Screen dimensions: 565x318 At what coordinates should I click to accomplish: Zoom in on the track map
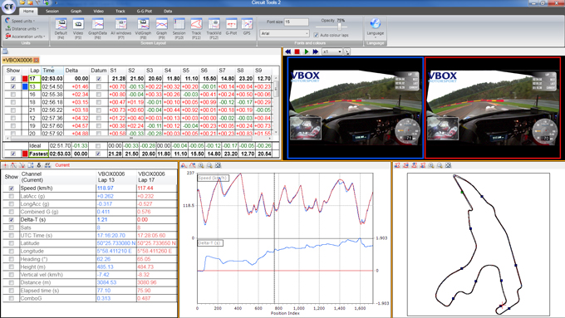[431, 166]
